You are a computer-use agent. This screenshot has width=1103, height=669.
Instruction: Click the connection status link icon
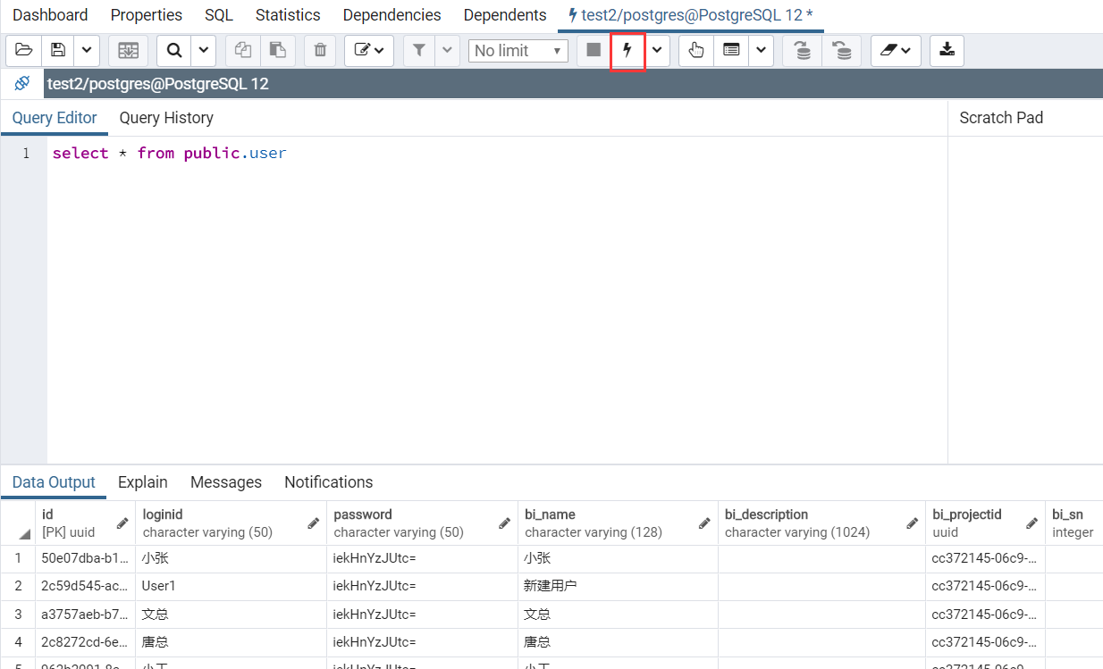coord(22,84)
